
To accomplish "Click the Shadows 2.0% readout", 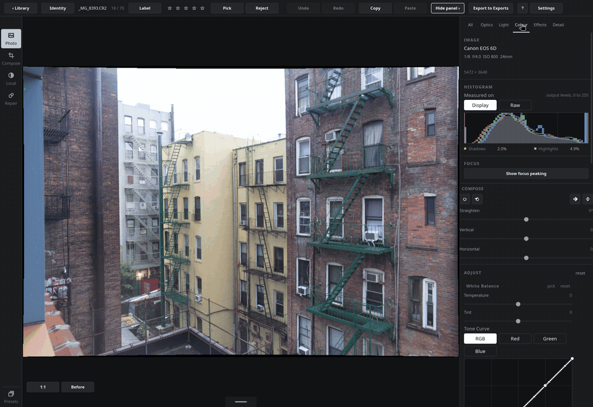I will tap(486, 149).
